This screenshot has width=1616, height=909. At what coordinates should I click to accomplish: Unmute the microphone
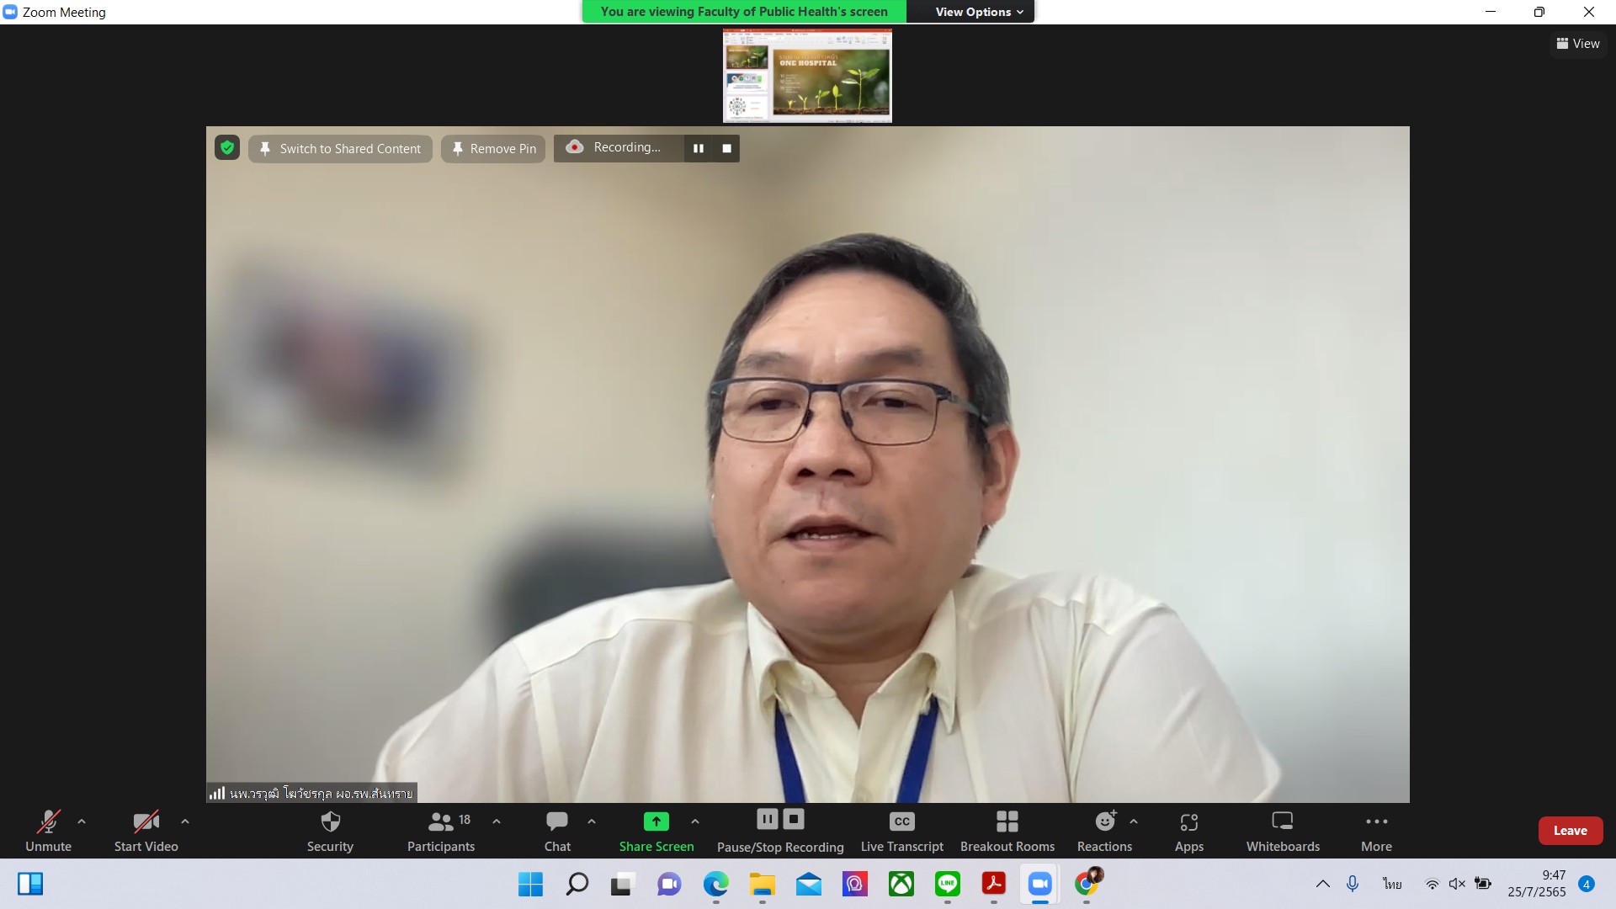tap(48, 831)
